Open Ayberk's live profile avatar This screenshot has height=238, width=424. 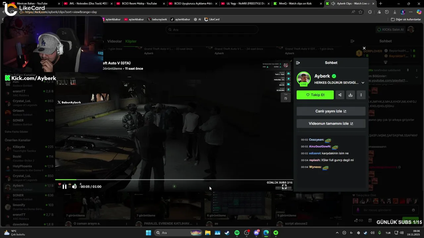303,79
